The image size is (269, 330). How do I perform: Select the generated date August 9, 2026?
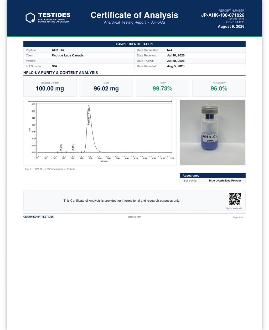(231, 27)
